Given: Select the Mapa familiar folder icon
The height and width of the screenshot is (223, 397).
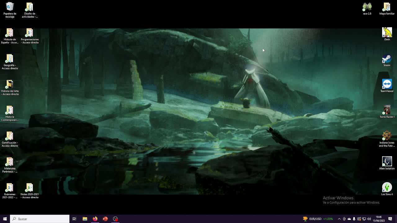Looking at the screenshot, I should 387,9.
